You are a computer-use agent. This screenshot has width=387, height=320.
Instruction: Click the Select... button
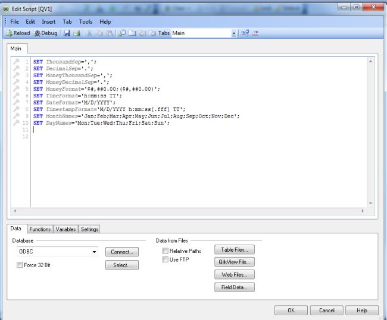[x=122, y=265]
